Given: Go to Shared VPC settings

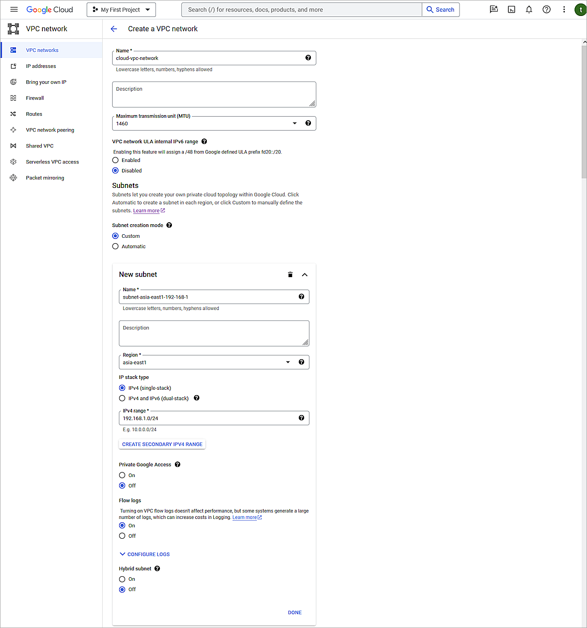Looking at the screenshot, I should tap(39, 146).
